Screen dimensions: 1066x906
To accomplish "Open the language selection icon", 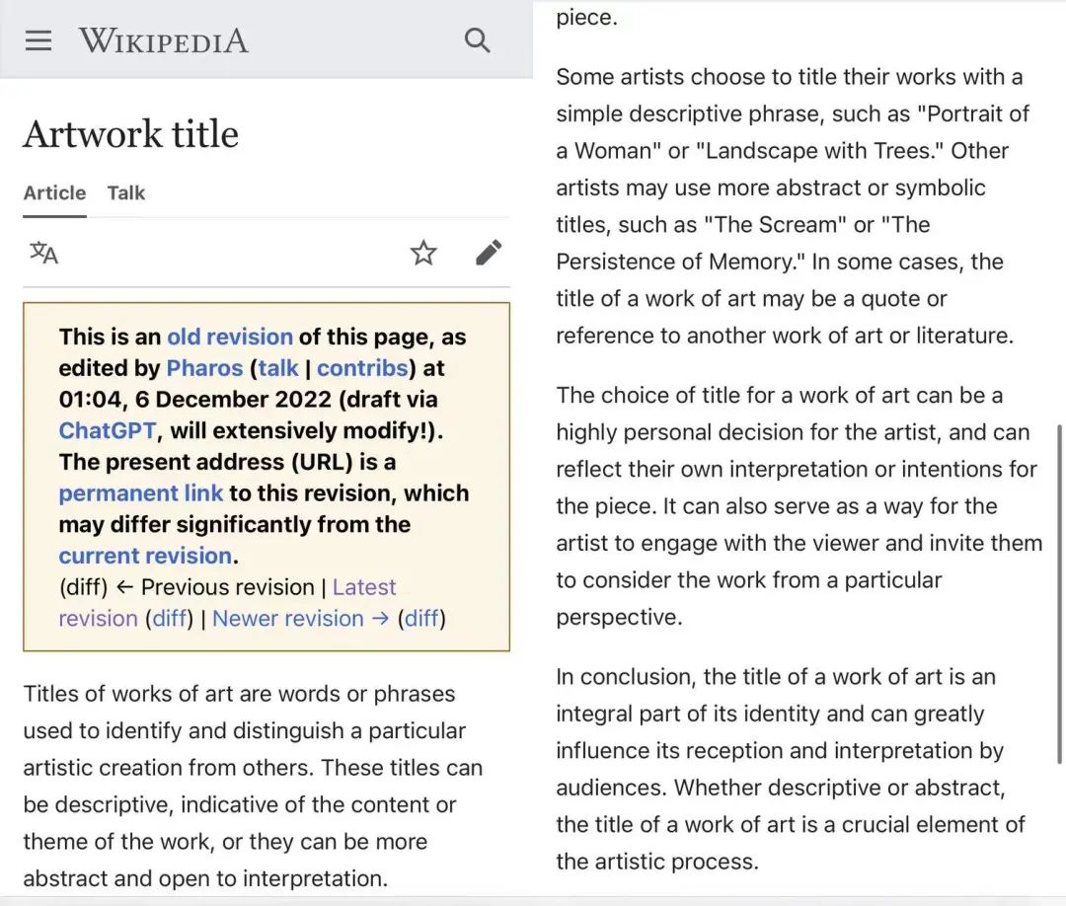I will 44,253.
